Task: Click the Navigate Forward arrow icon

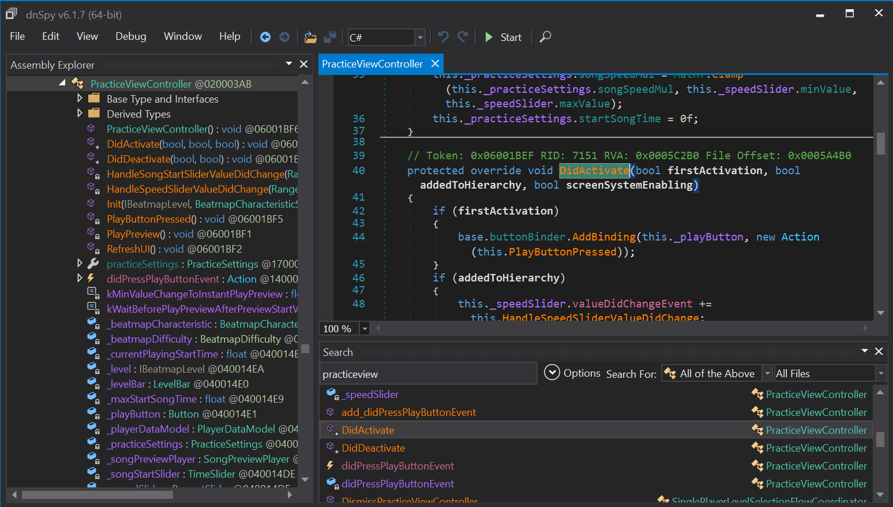Action: click(284, 37)
